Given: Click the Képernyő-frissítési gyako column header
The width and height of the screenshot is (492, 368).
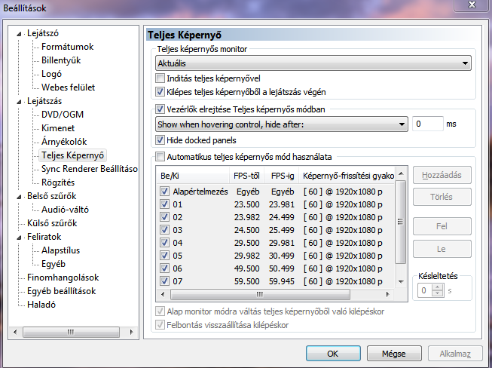Looking at the screenshot, I should coord(347,176).
